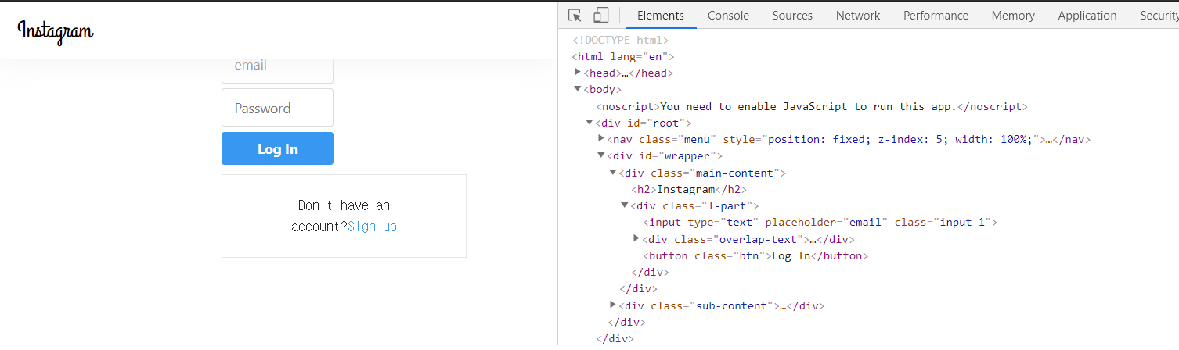Screen dimensions: 1179x350
Task: Expand the overlap-text div node
Action: 636,238
